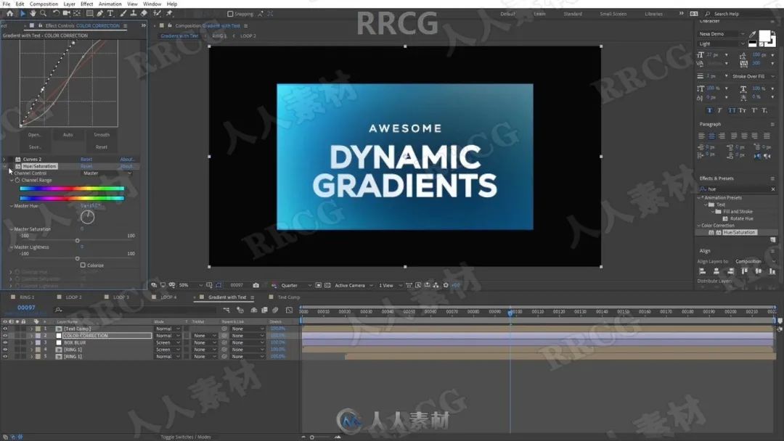Select the Hand tool

coord(33,13)
